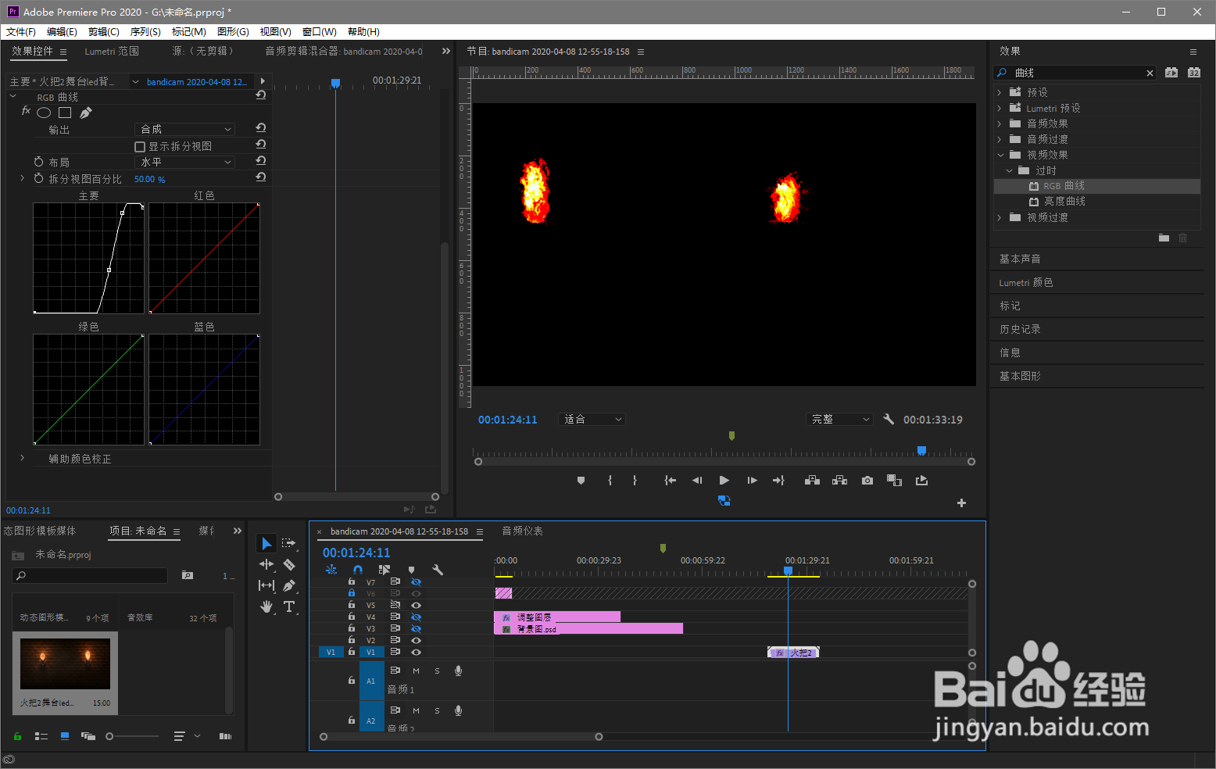This screenshot has width=1216, height=769.
Task: Toggle visibility of track V5
Action: coord(416,605)
